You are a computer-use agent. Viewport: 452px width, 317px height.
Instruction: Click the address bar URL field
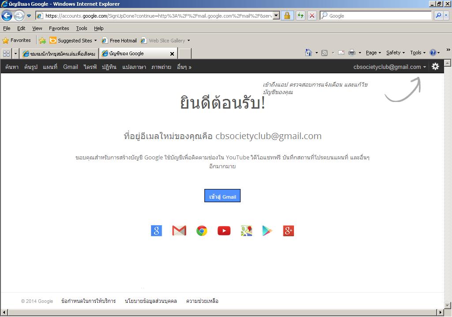[x=158, y=15]
